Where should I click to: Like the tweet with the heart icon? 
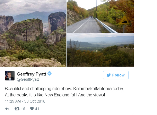(x=32, y=109)
